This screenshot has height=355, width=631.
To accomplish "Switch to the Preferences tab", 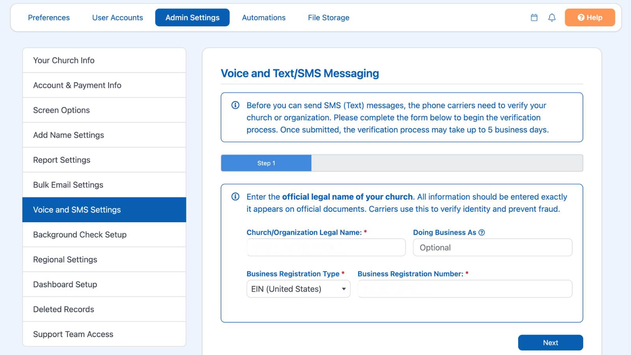I will pos(49,17).
